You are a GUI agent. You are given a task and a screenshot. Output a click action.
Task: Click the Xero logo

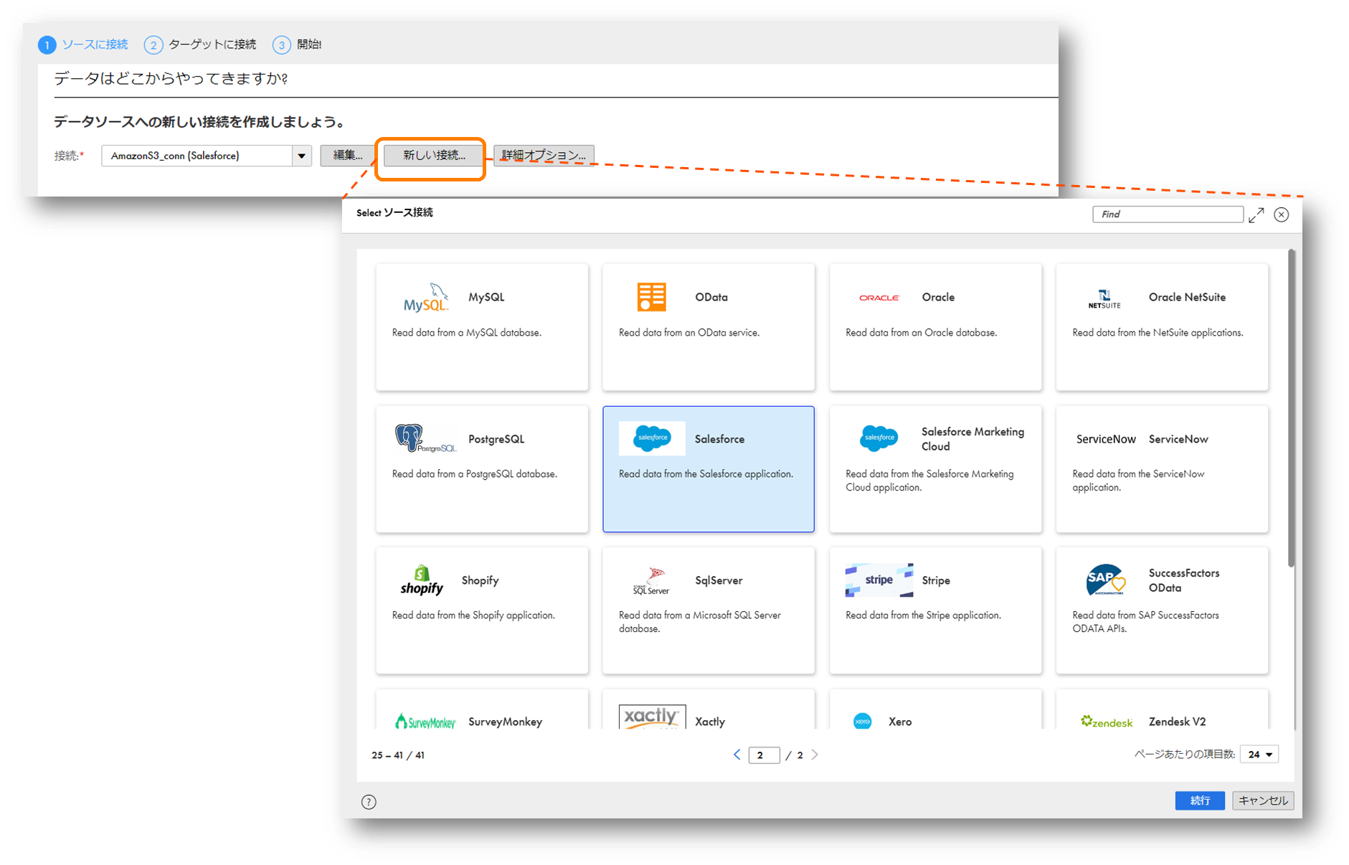pyautogui.click(x=863, y=721)
